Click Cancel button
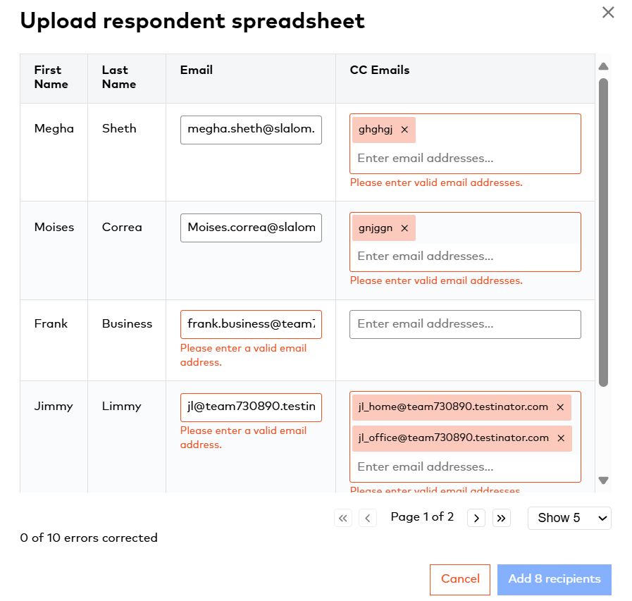Image resolution: width=632 pixels, height=601 pixels. (x=460, y=579)
